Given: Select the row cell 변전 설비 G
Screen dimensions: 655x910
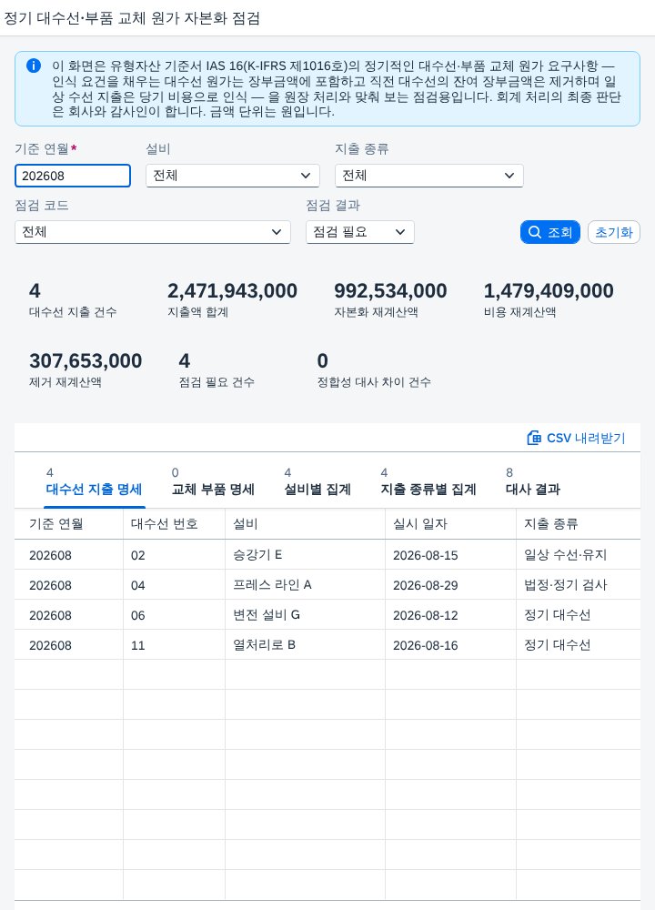Looking at the screenshot, I should 305,615.
